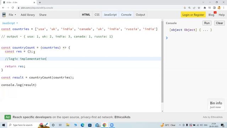Click the browser forward arrow
The height and width of the screenshot is (128, 227).
(x=8, y=8)
